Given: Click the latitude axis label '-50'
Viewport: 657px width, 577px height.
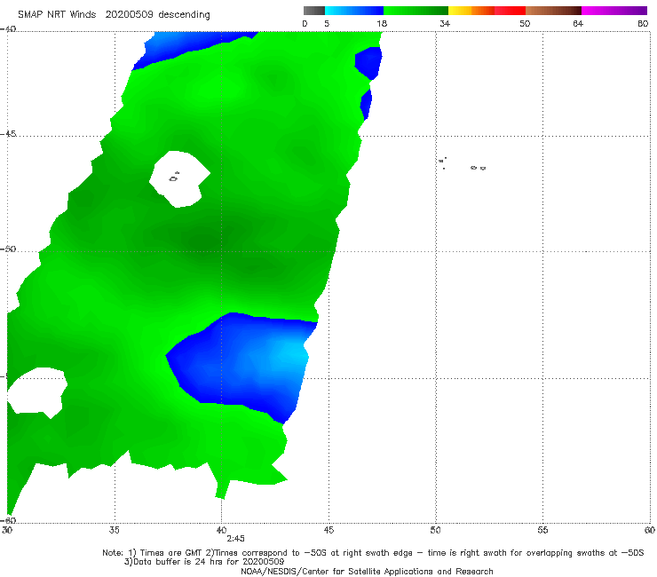Looking at the screenshot, I should point(9,249).
